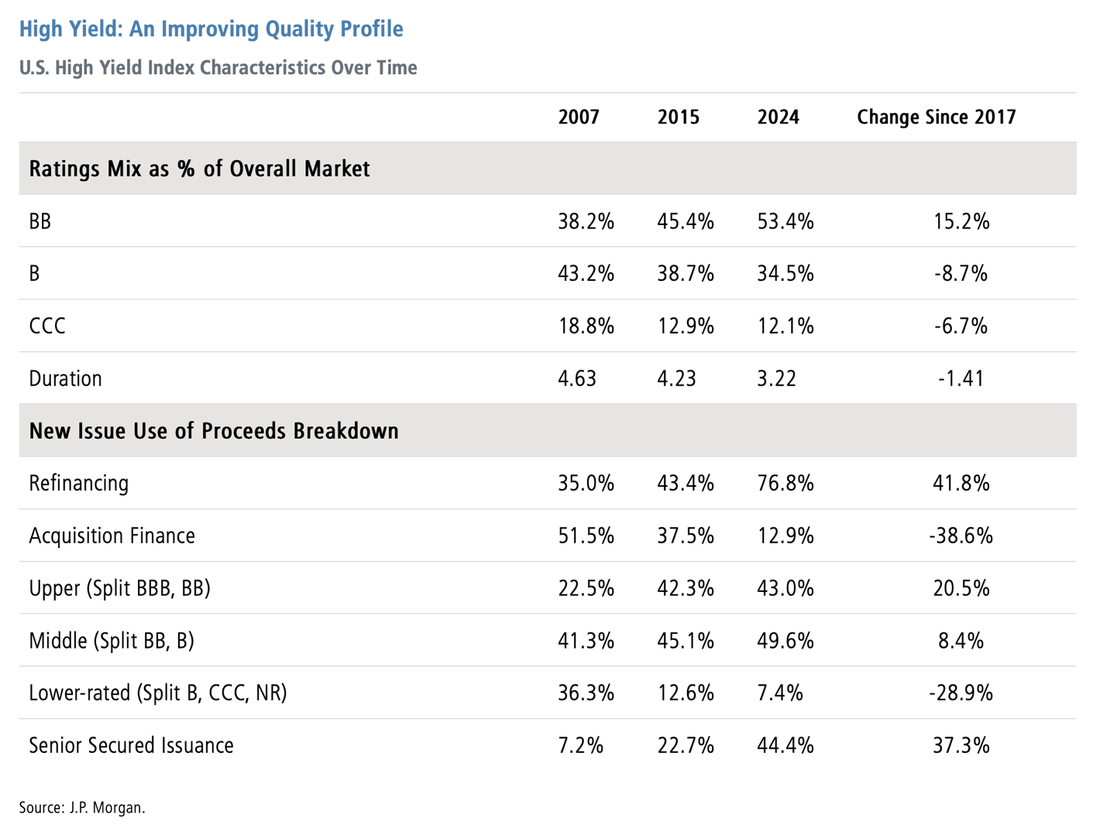This screenshot has height=825, width=1093.
Task: Select the 2007 column header
Action: tap(579, 118)
